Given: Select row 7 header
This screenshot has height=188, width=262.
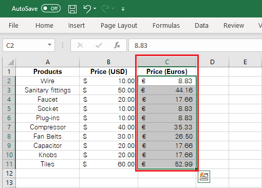Looking at the screenshot, I should (x=9, y=127).
